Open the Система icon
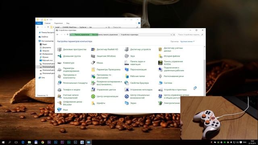 point(160,83)
